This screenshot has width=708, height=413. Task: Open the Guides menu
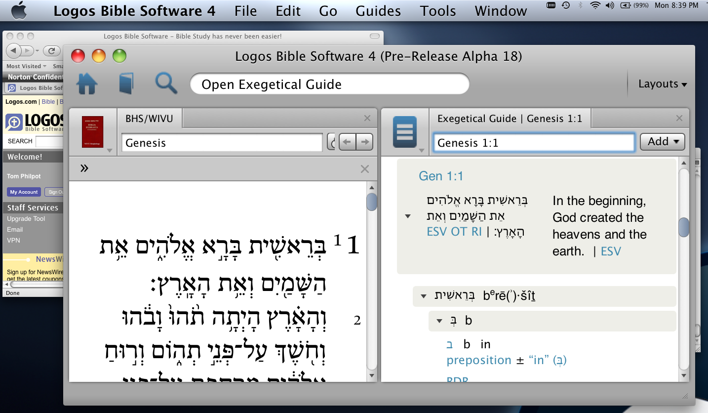pyautogui.click(x=378, y=10)
